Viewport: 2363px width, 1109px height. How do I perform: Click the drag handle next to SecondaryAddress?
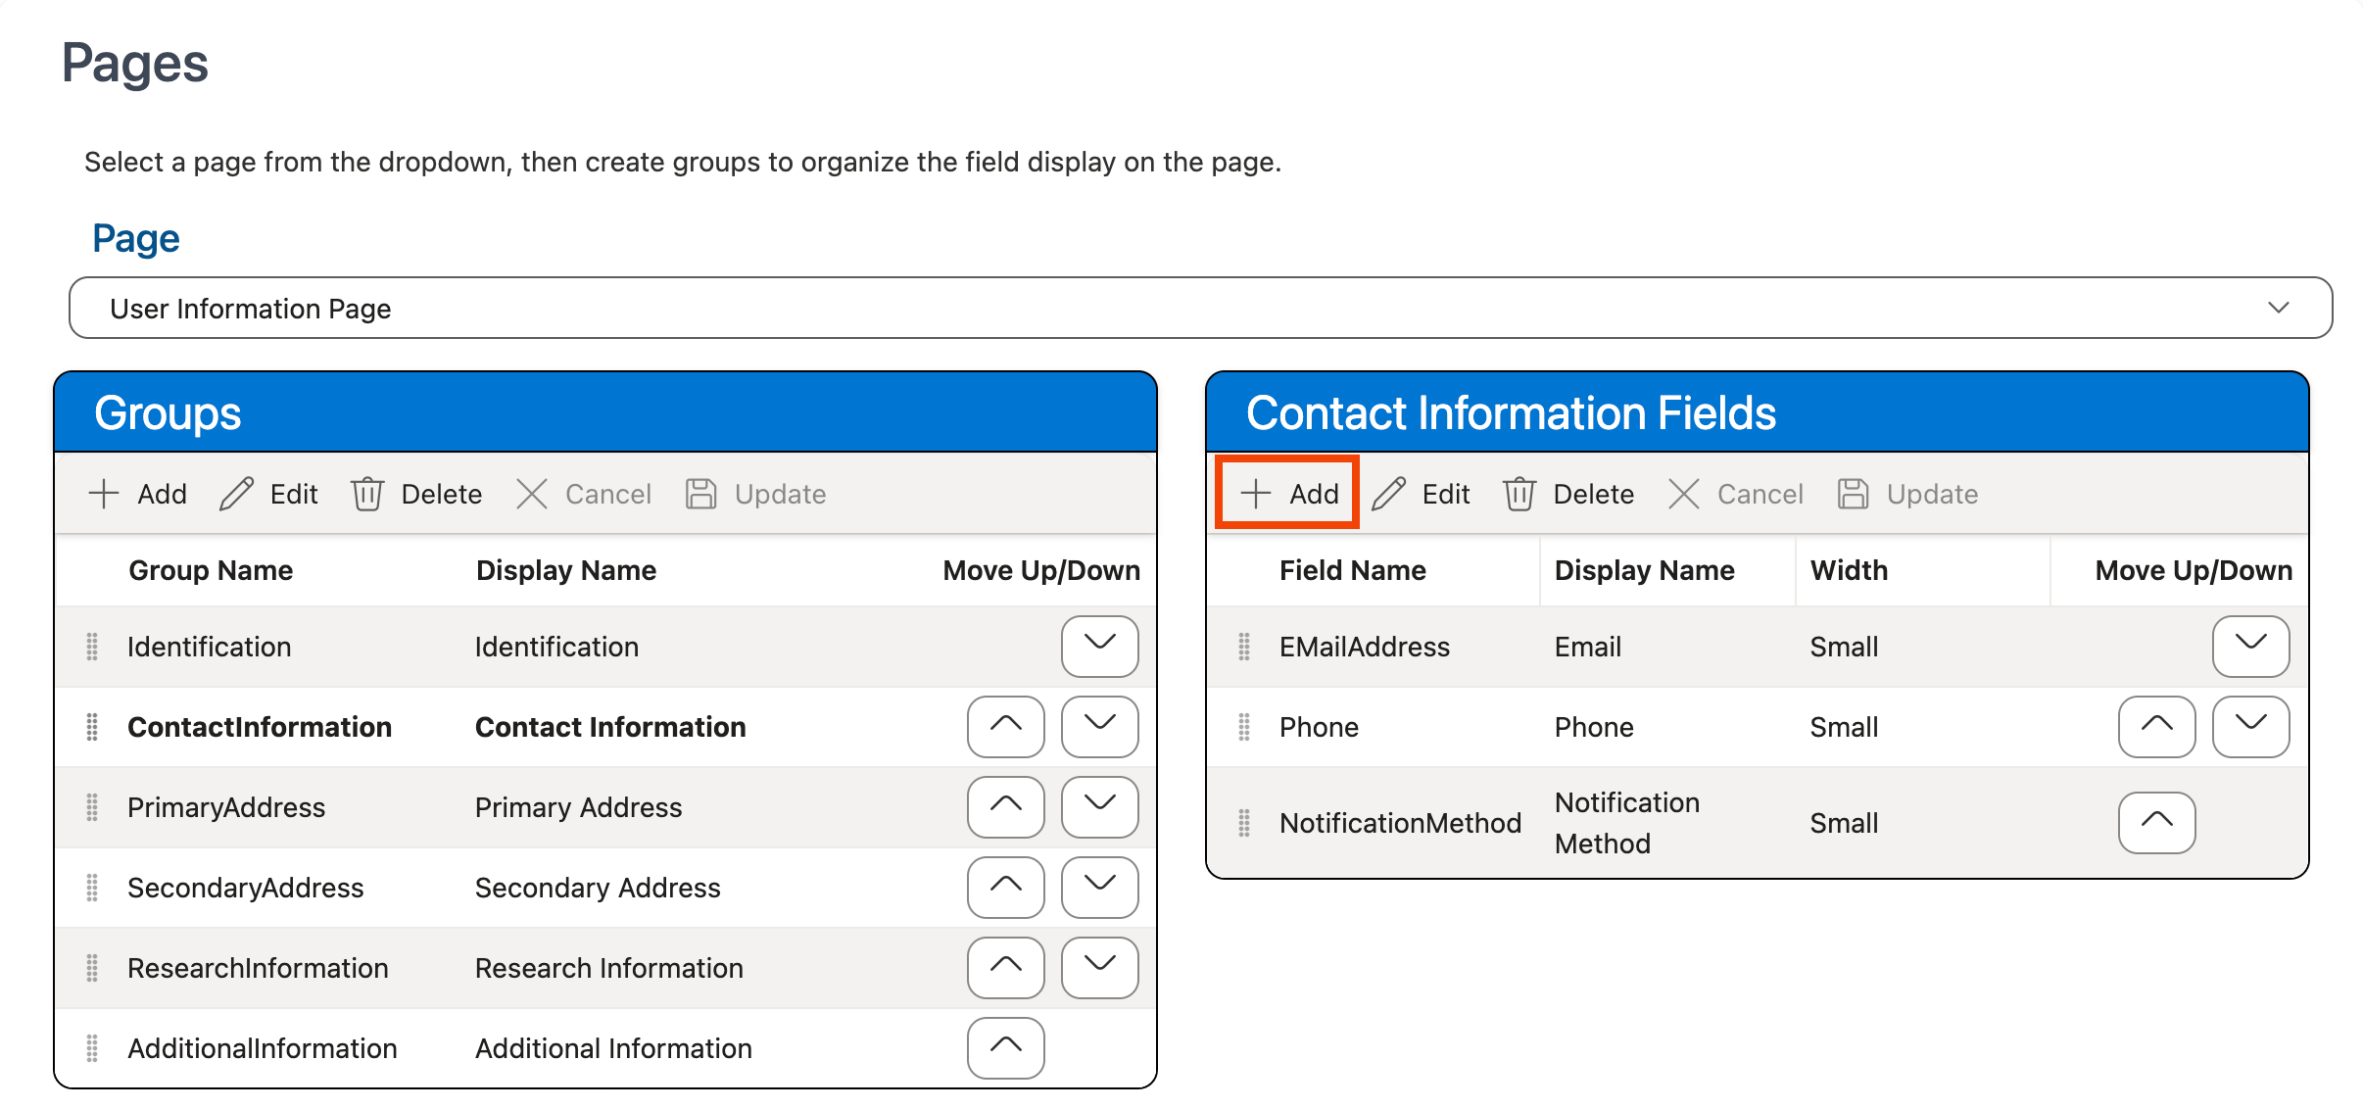pyautogui.click(x=92, y=887)
